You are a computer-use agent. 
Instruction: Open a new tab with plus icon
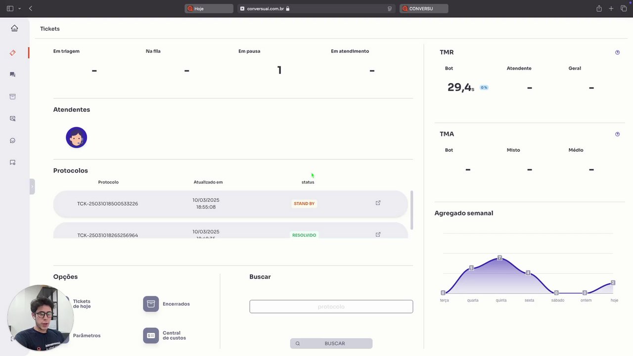coord(611,8)
